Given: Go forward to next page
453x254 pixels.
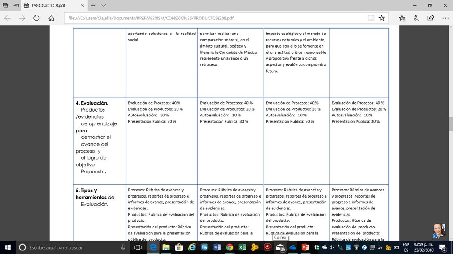Looking at the screenshot, I should point(22,18).
